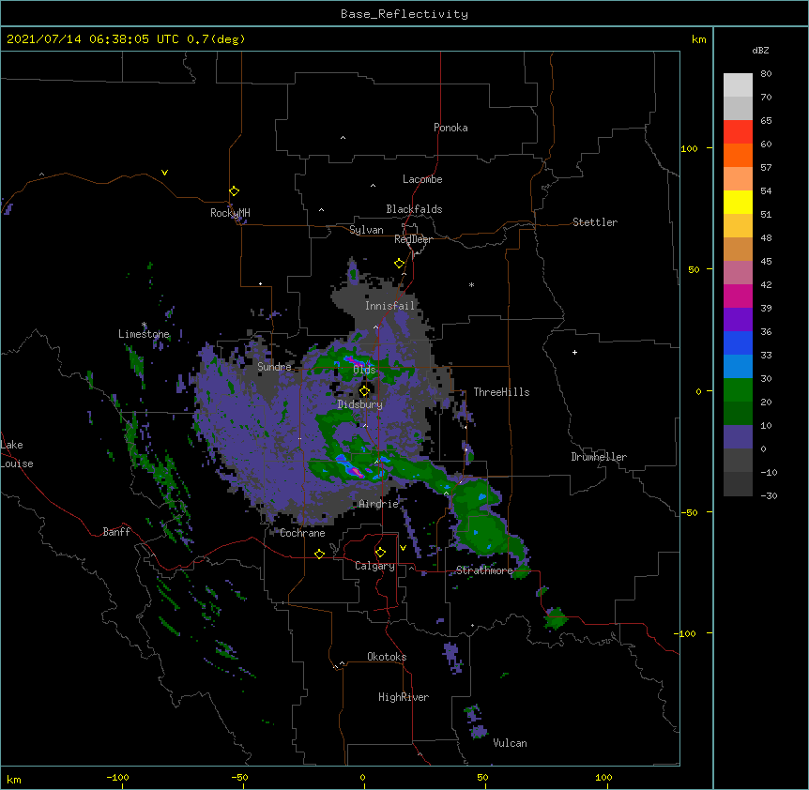809x790 pixels.
Task: Click the RedDeer city label
Action: coord(413,239)
